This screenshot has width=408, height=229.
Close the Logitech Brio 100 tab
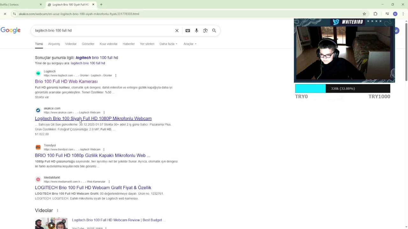point(93,4)
